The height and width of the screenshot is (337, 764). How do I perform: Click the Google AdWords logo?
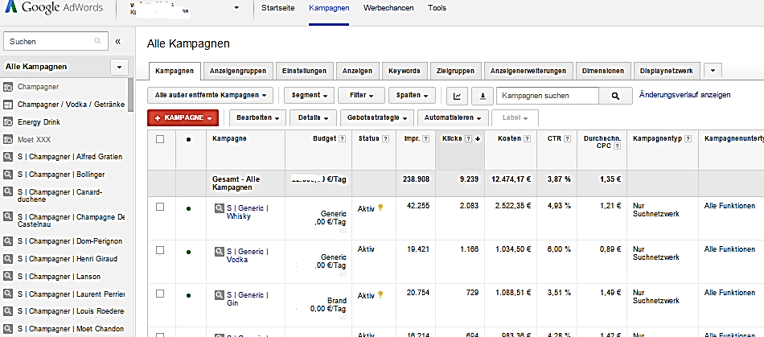(x=54, y=7)
